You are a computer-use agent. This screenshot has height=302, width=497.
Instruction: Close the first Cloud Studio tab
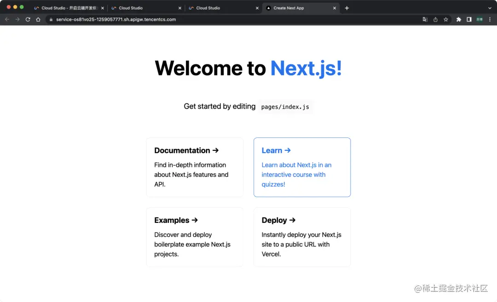point(102,8)
